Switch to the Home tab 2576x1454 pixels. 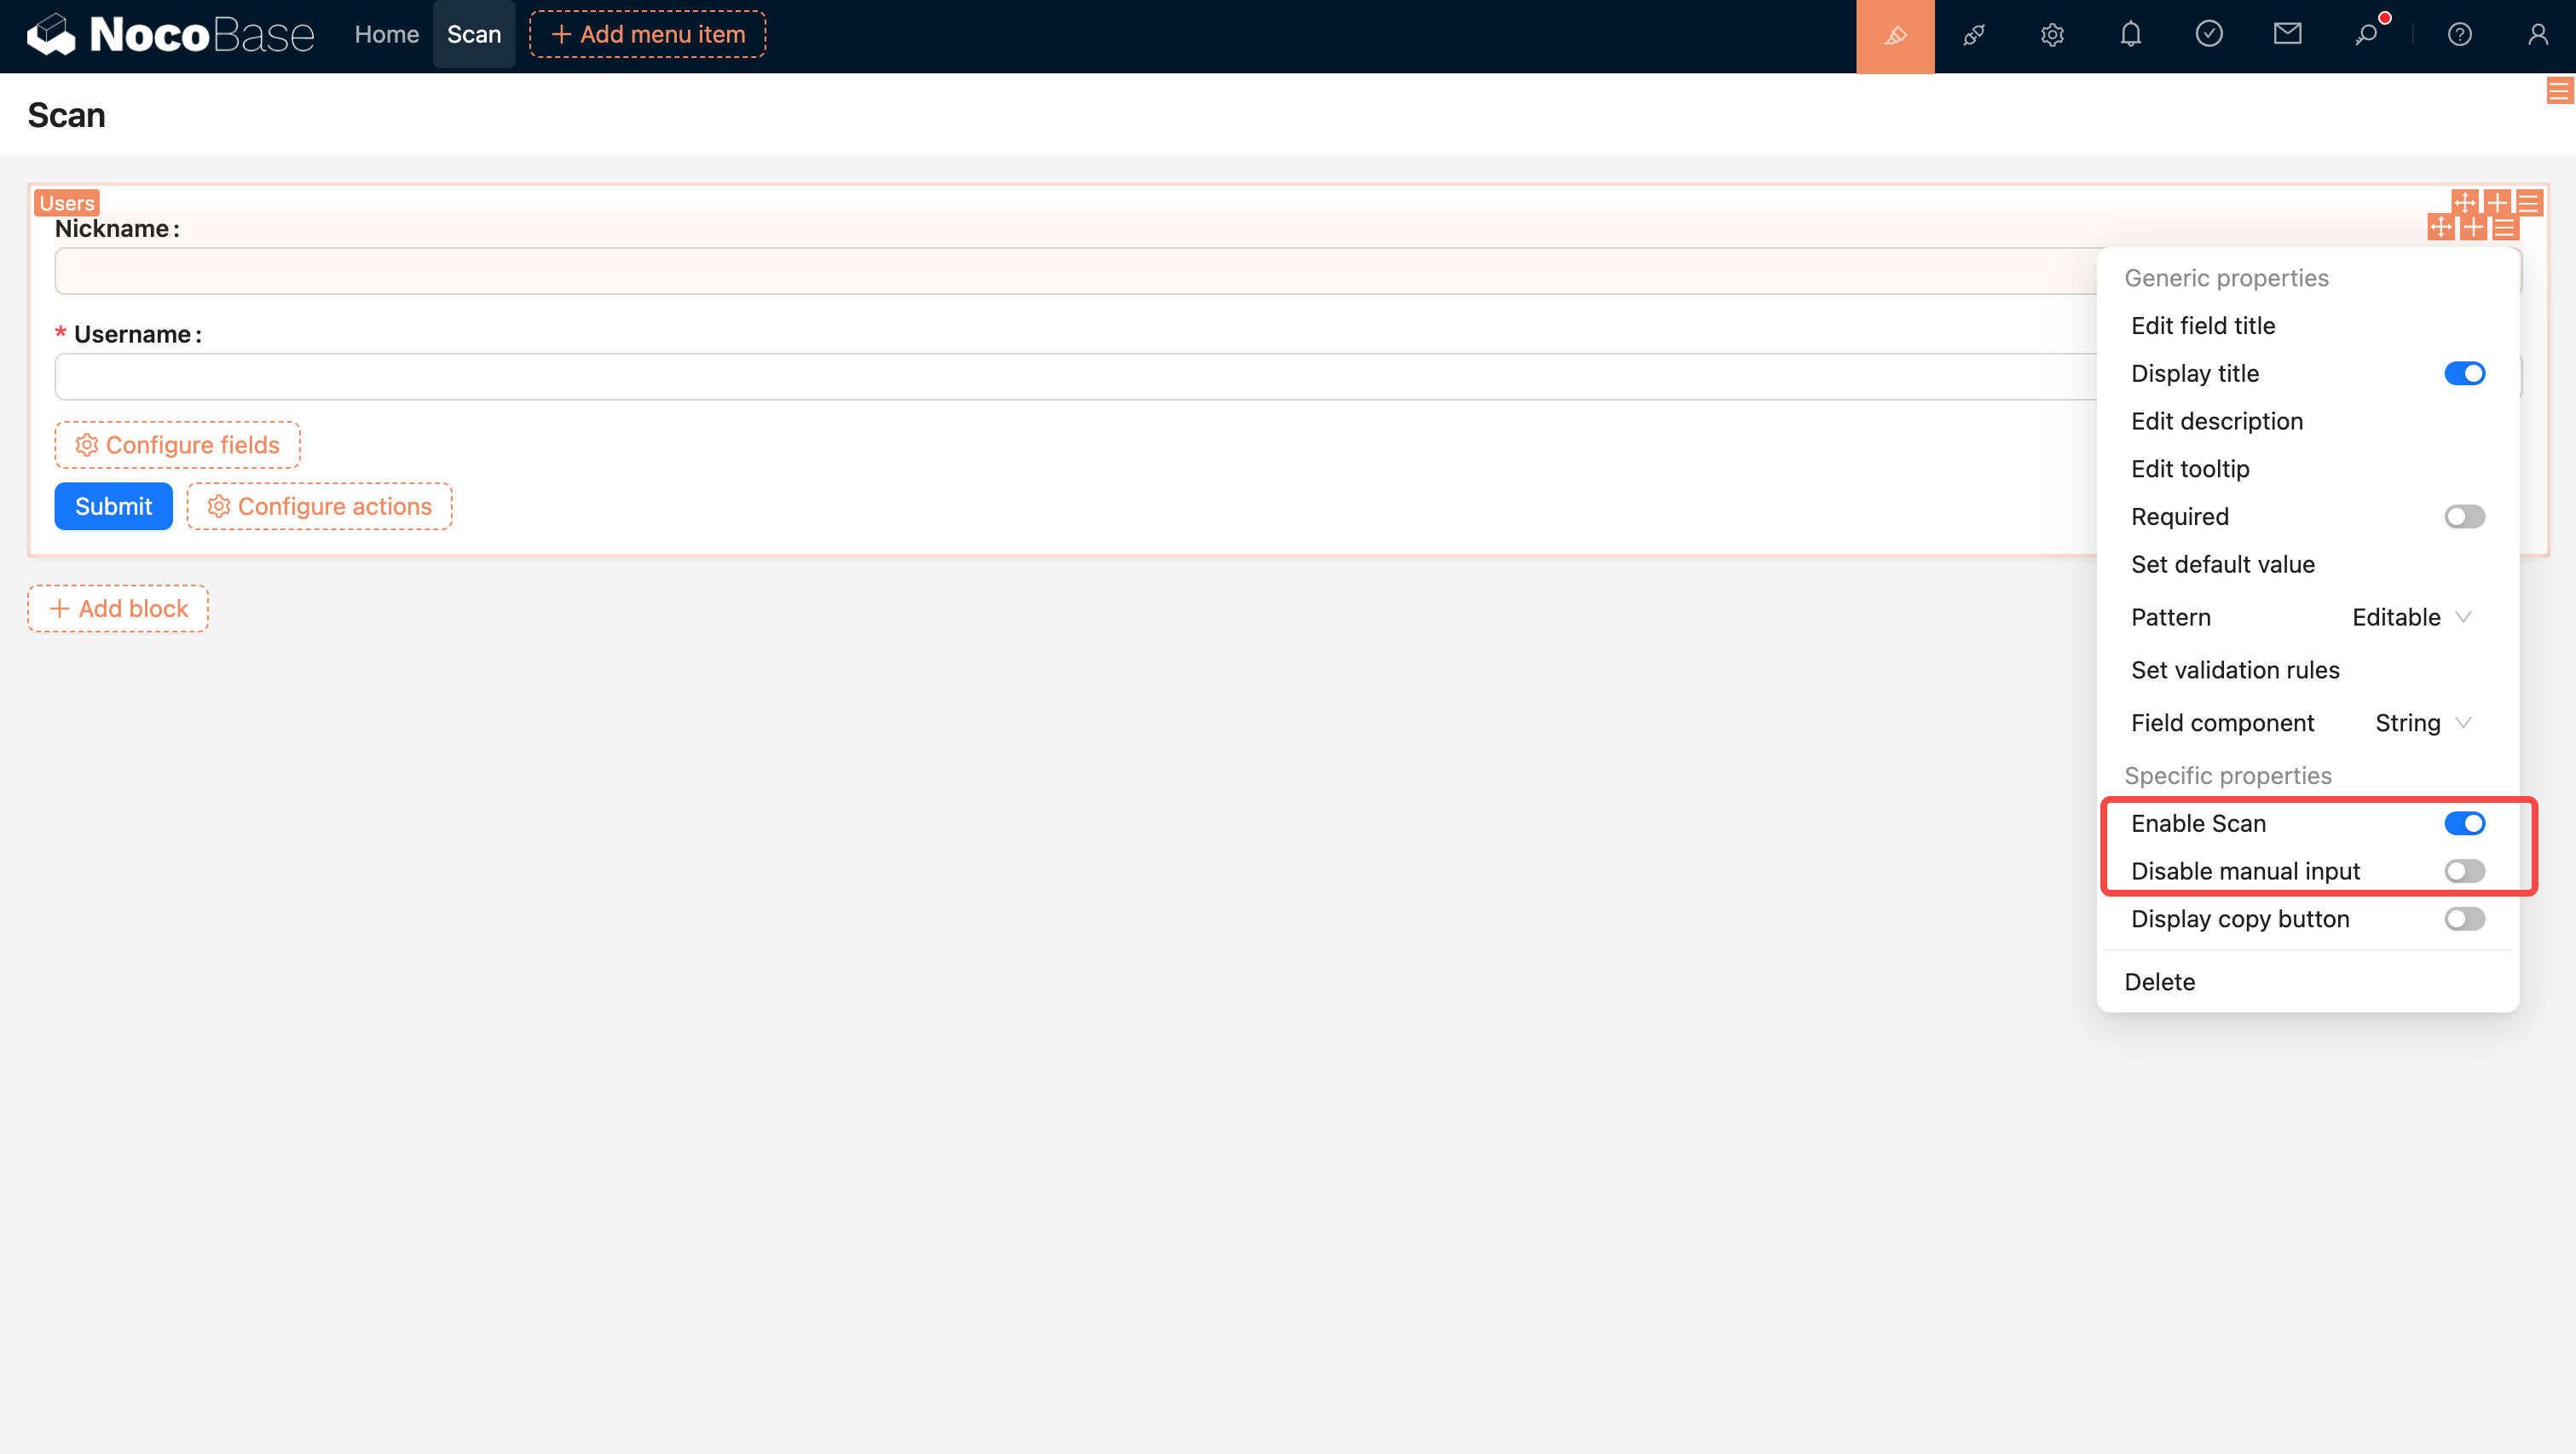[x=386, y=33]
